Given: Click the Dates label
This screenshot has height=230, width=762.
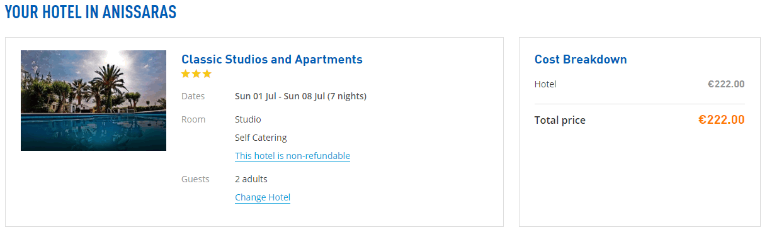Looking at the screenshot, I should click(x=193, y=96).
